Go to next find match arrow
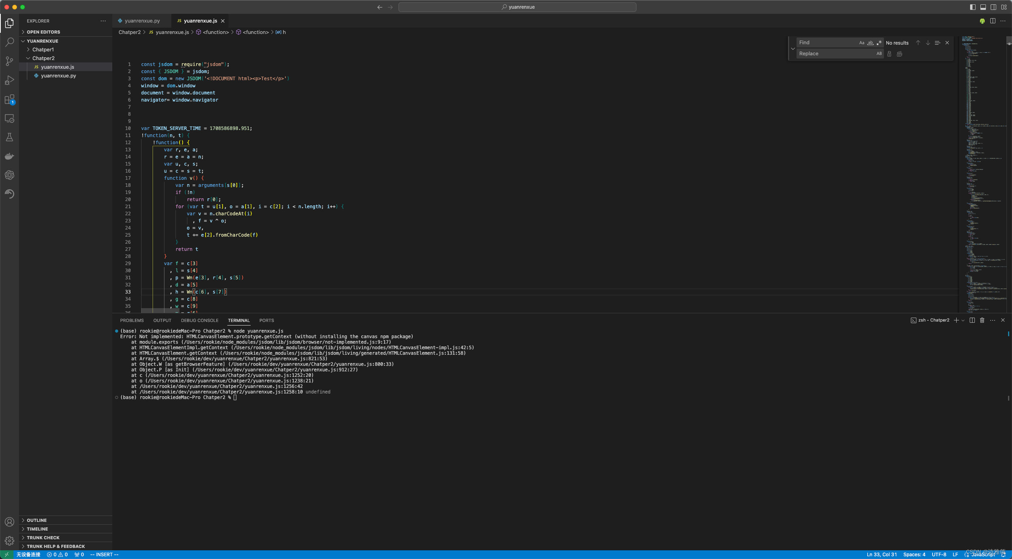The width and height of the screenshot is (1012, 559). (928, 43)
